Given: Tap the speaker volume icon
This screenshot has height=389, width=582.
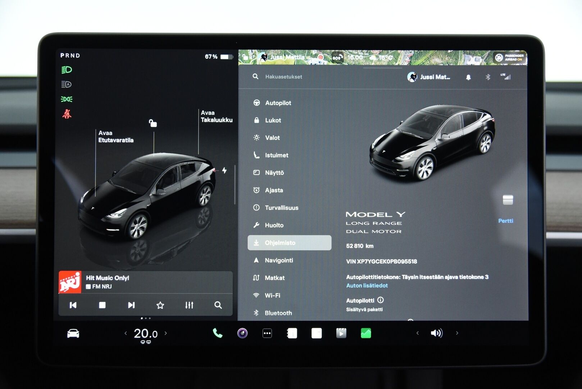Looking at the screenshot, I should 437,333.
